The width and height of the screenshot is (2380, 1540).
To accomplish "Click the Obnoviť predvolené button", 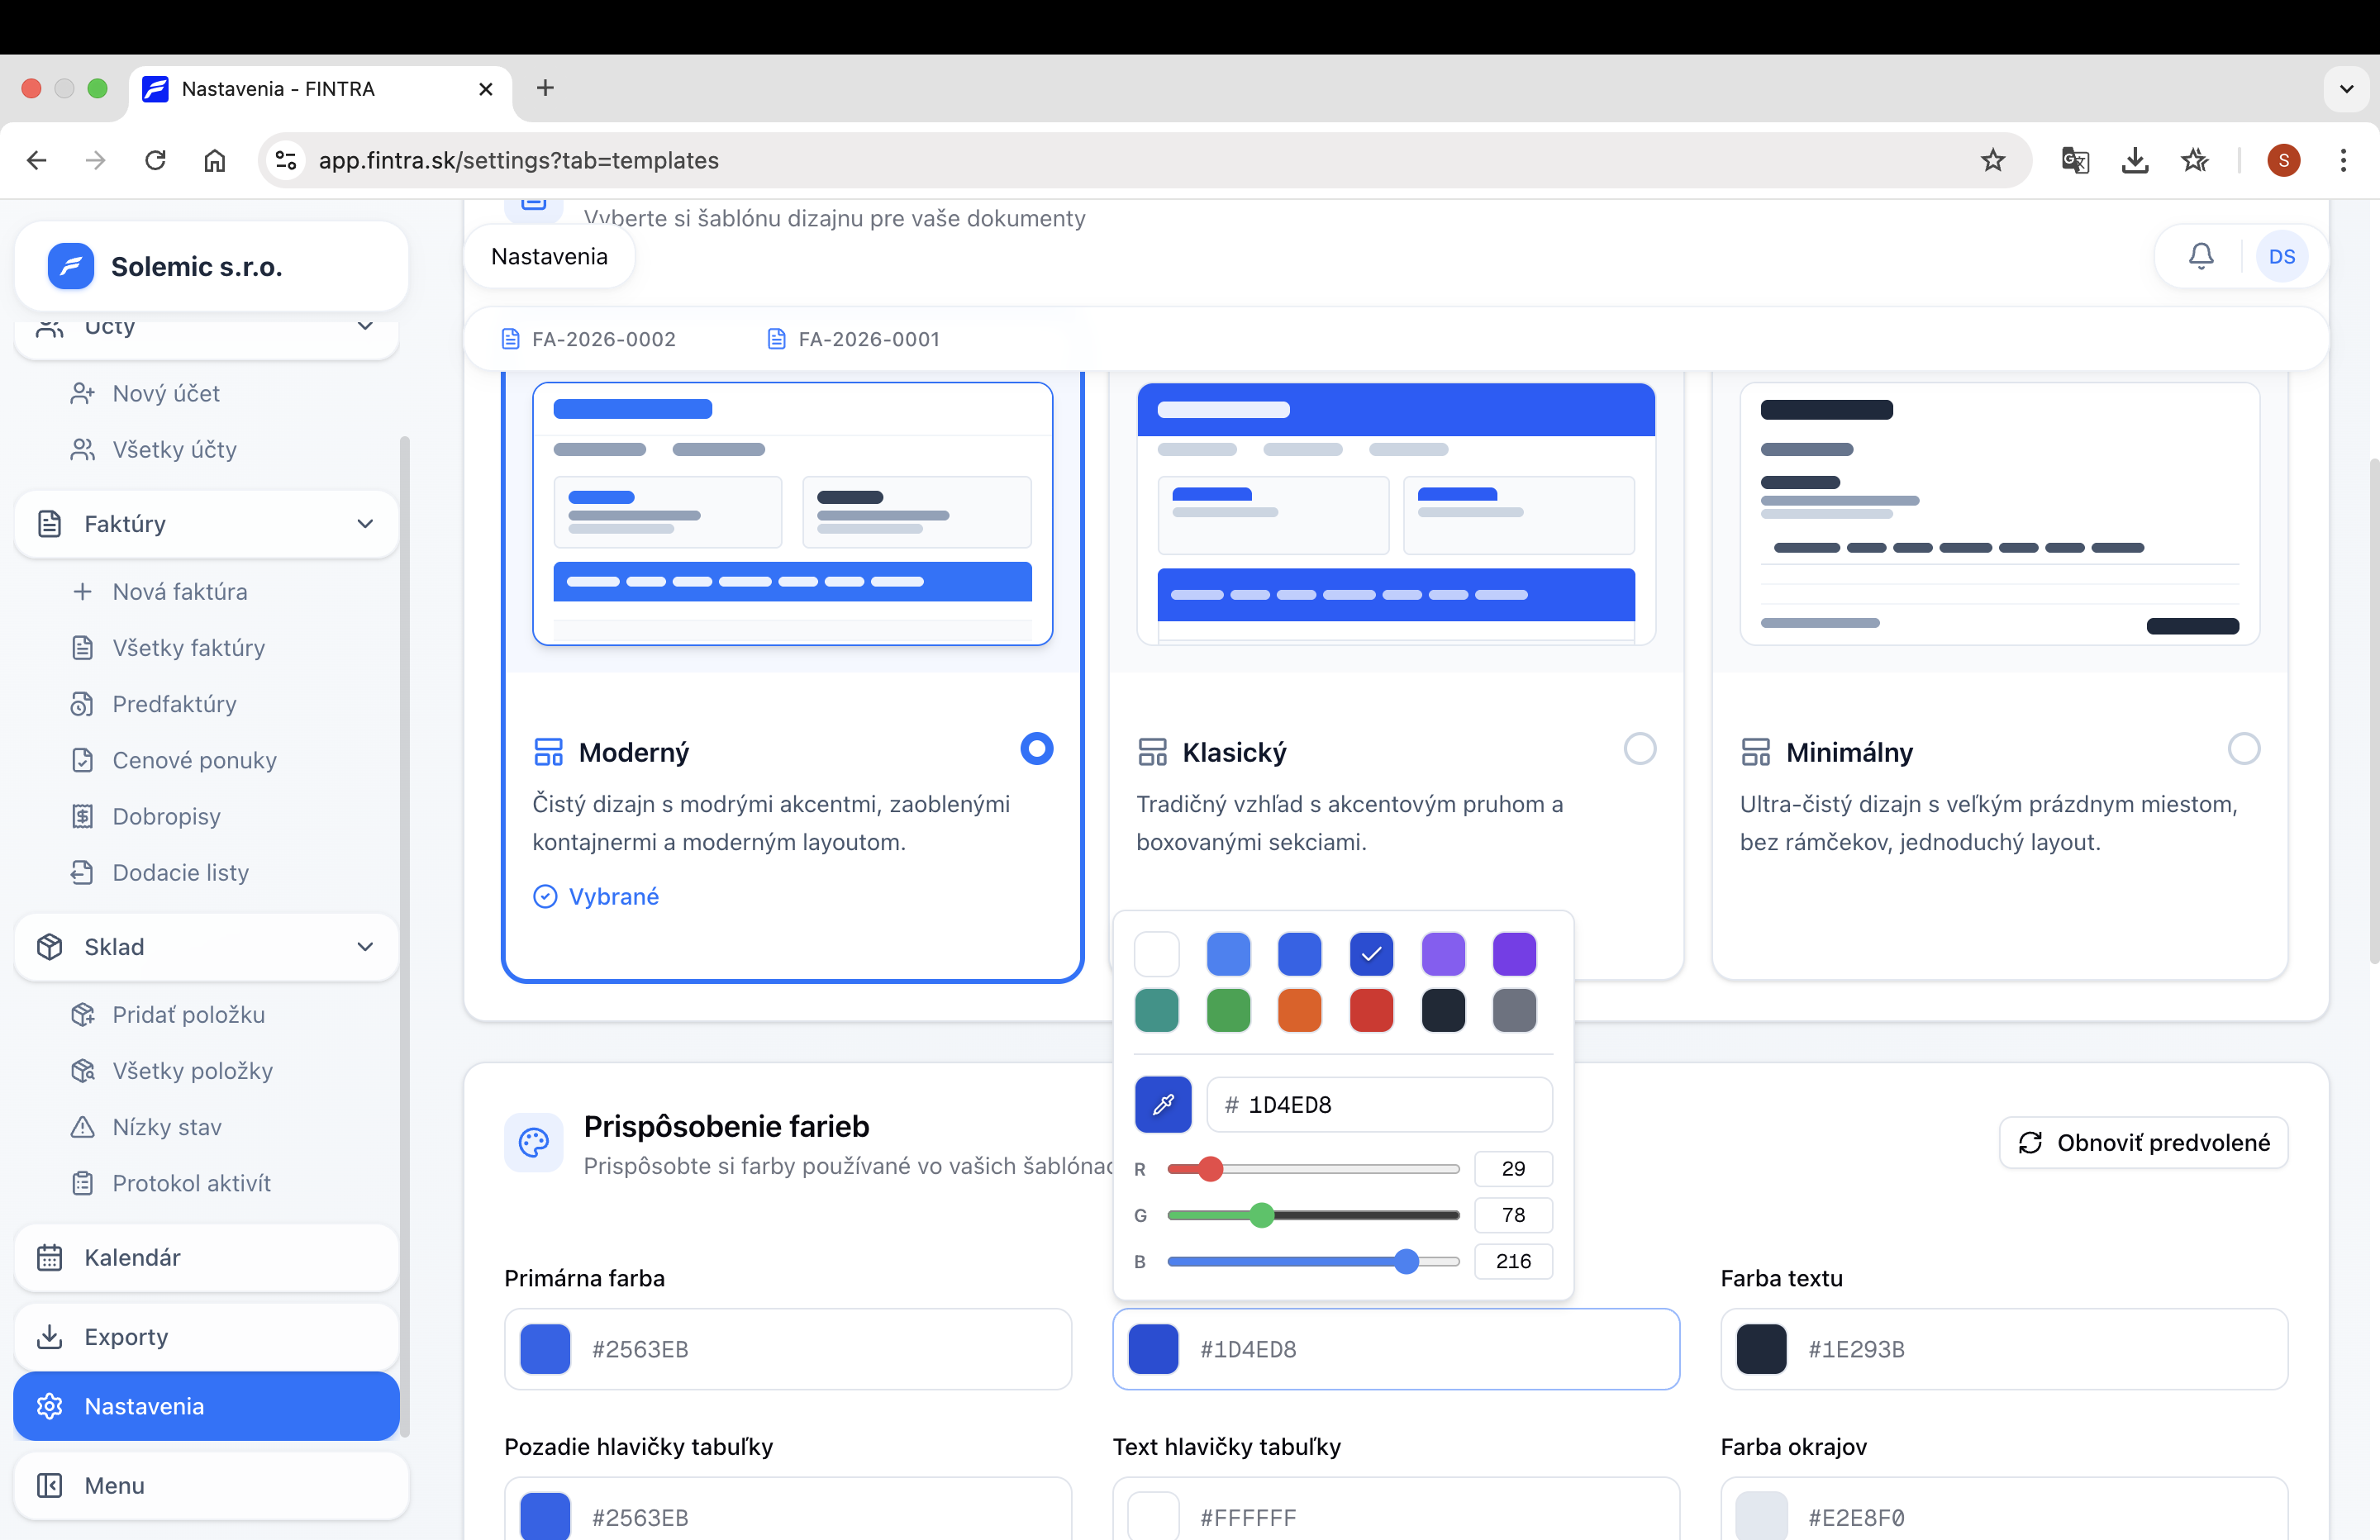I will (x=2144, y=1142).
